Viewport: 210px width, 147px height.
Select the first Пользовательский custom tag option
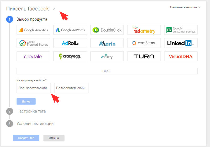click(x=34, y=88)
